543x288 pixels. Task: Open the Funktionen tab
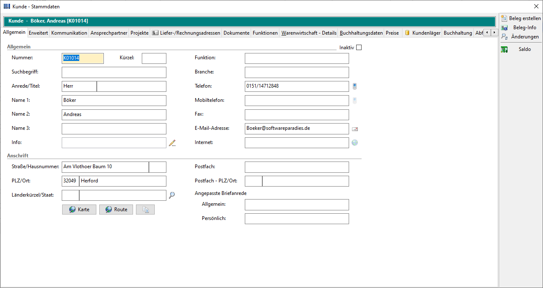click(265, 33)
